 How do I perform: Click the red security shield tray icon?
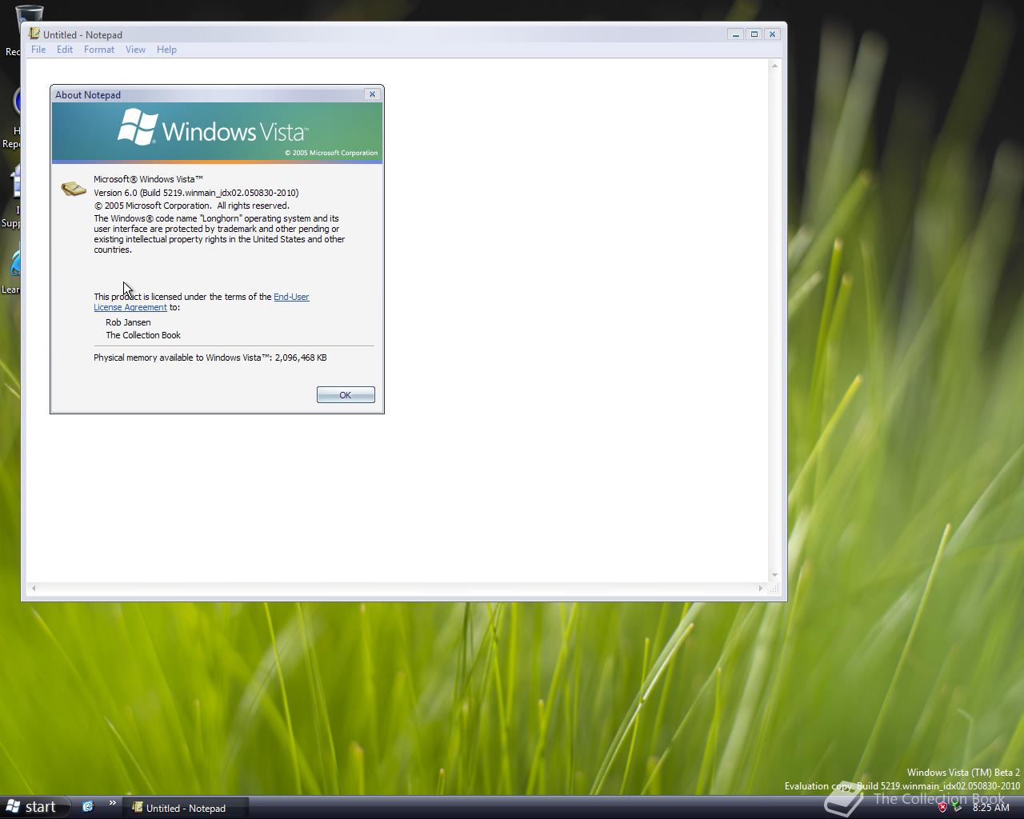(x=942, y=807)
